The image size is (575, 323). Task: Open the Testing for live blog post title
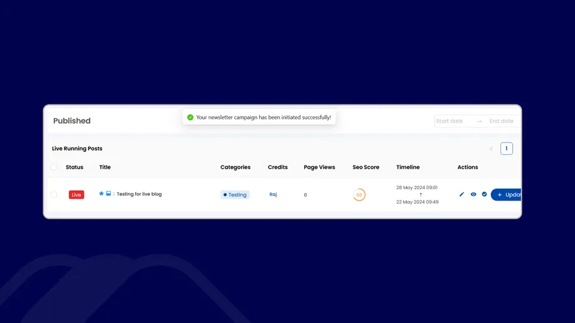coord(139,194)
